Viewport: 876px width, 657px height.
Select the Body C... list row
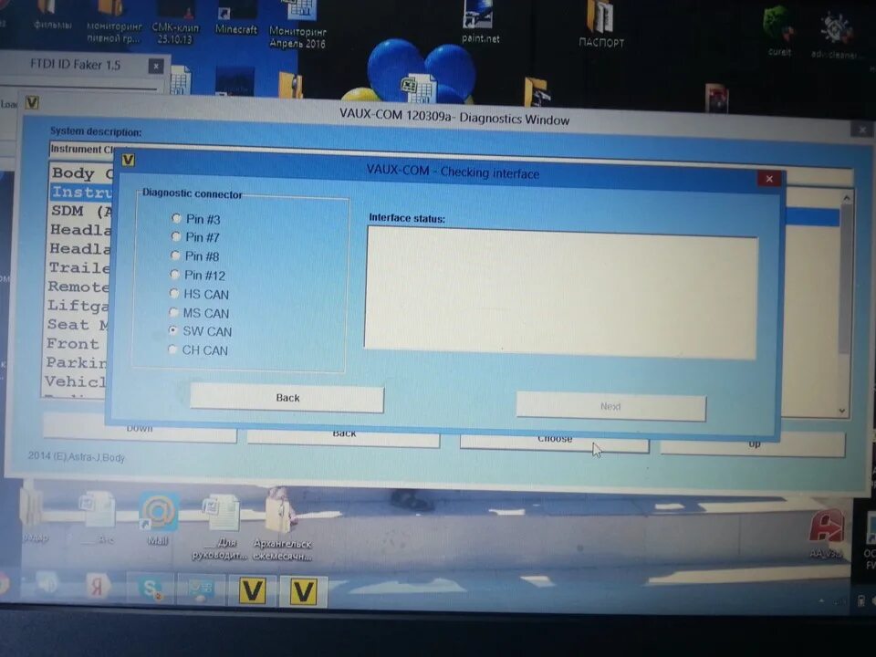pos(81,173)
